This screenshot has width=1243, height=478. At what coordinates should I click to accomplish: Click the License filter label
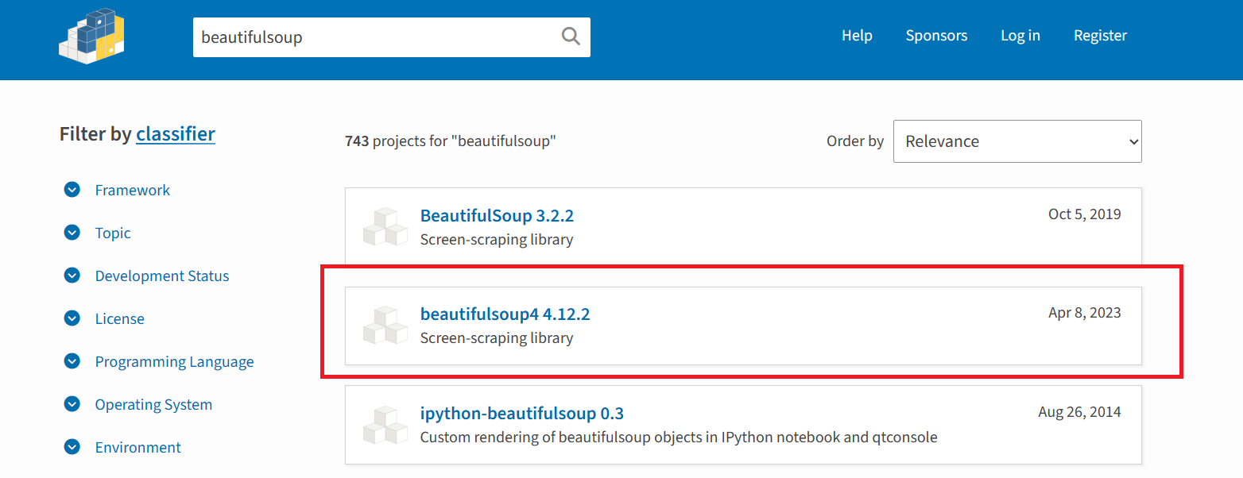tap(119, 318)
